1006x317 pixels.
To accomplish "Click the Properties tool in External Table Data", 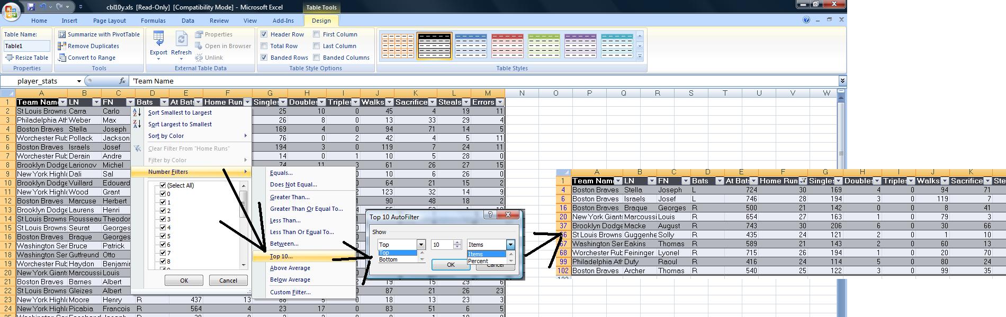I will tap(214, 34).
